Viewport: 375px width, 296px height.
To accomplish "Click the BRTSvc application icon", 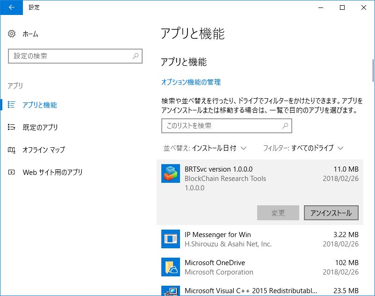I will 171,173.
